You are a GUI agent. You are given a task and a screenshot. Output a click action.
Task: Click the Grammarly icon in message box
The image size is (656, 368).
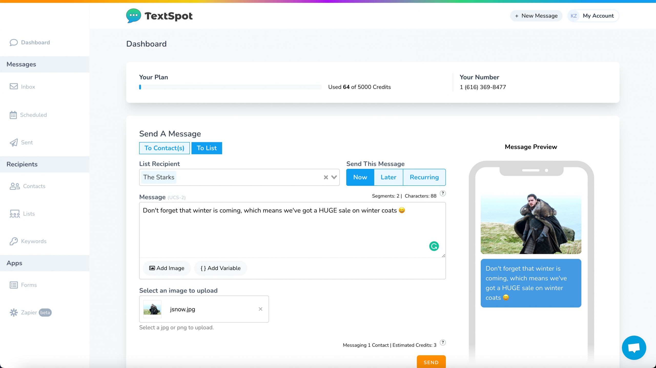click(434, 246)
